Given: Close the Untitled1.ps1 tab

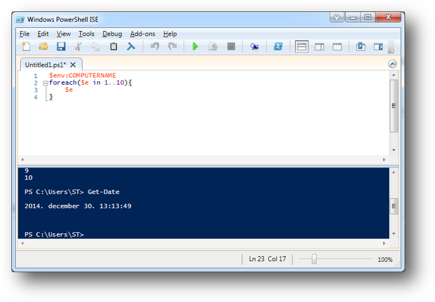Looking at the screenshot, I should pyautogui.click(x=73, y=65).
